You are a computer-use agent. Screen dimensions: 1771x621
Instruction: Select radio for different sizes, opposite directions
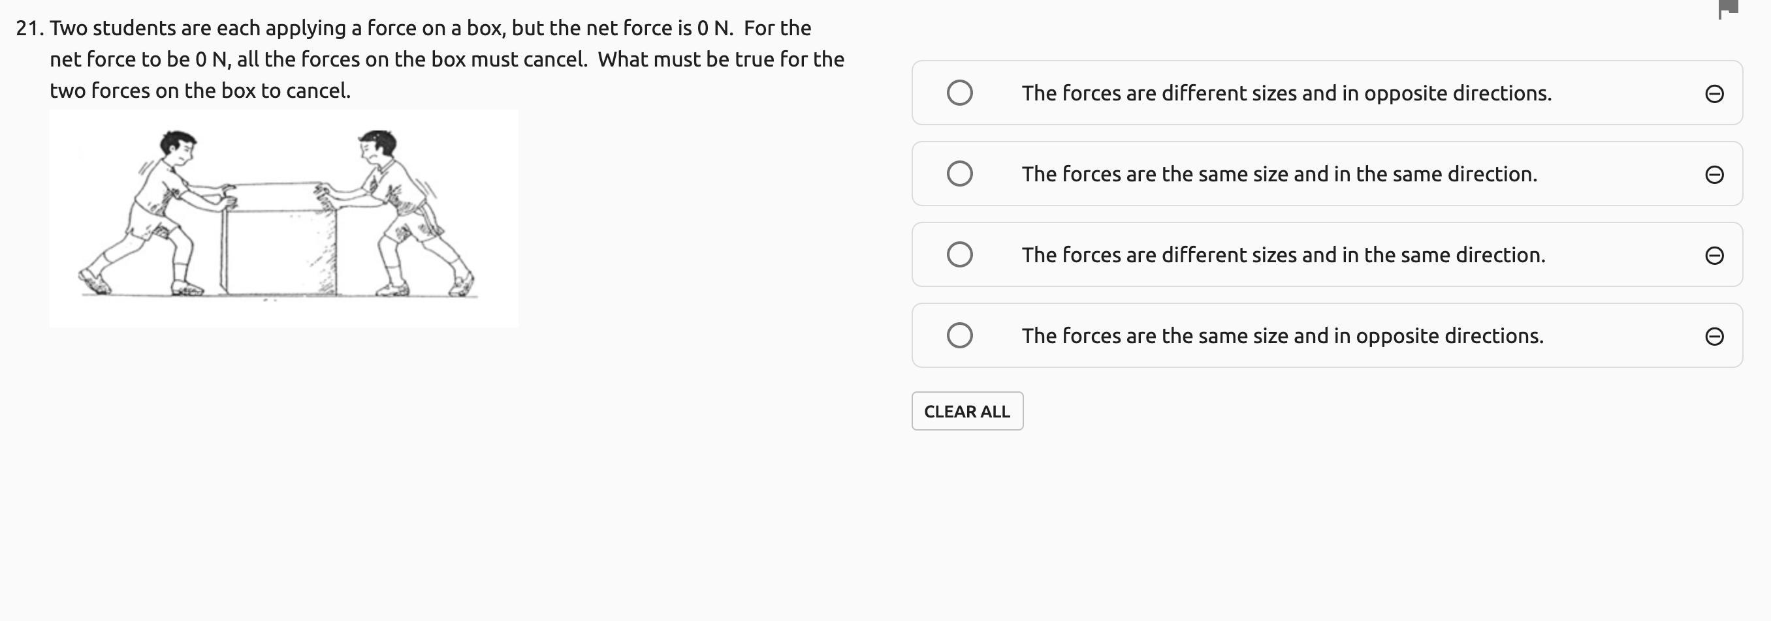pos(959,93)
